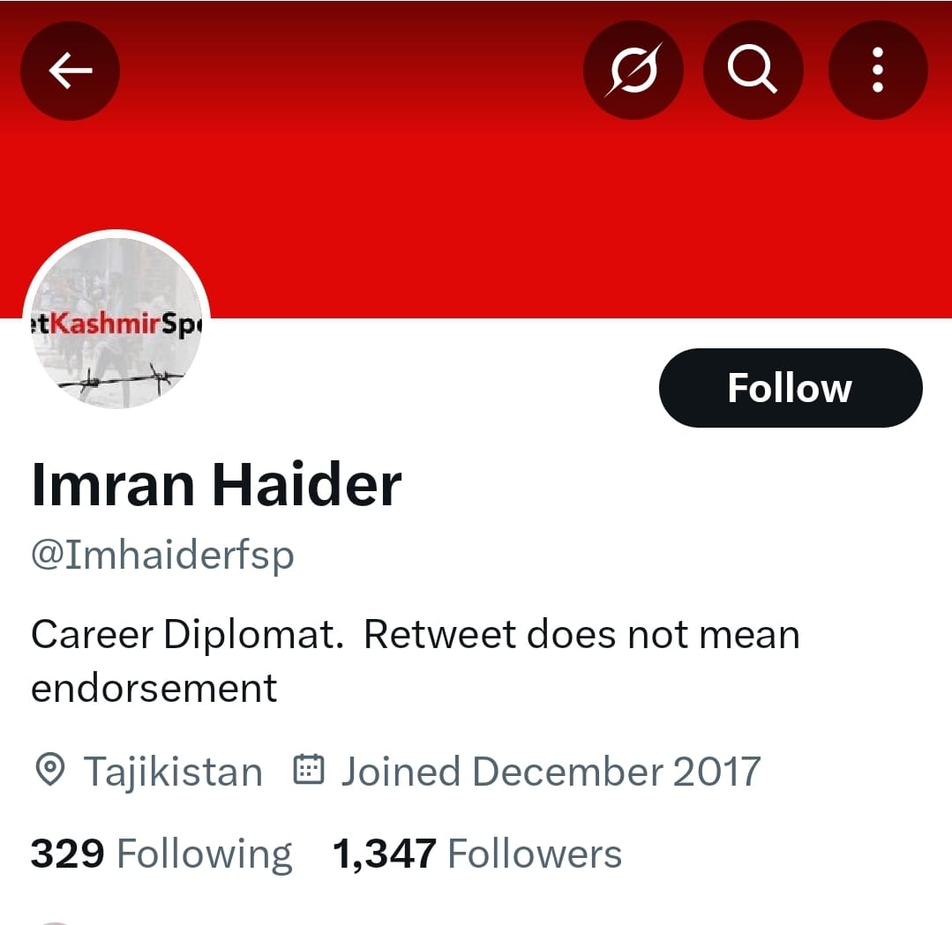952x925 pixels.
Task: Tap the magnifying glass search icon
Action: point(753,70)
